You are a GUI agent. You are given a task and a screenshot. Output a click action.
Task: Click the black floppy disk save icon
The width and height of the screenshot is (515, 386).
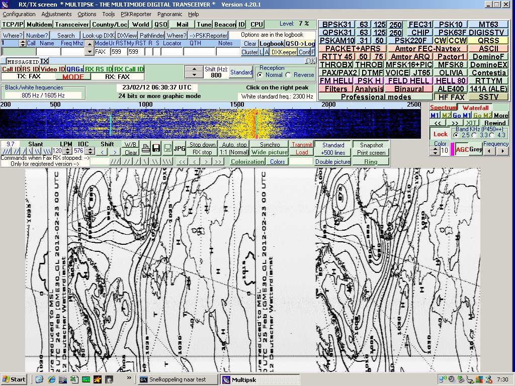coord(156,148)
